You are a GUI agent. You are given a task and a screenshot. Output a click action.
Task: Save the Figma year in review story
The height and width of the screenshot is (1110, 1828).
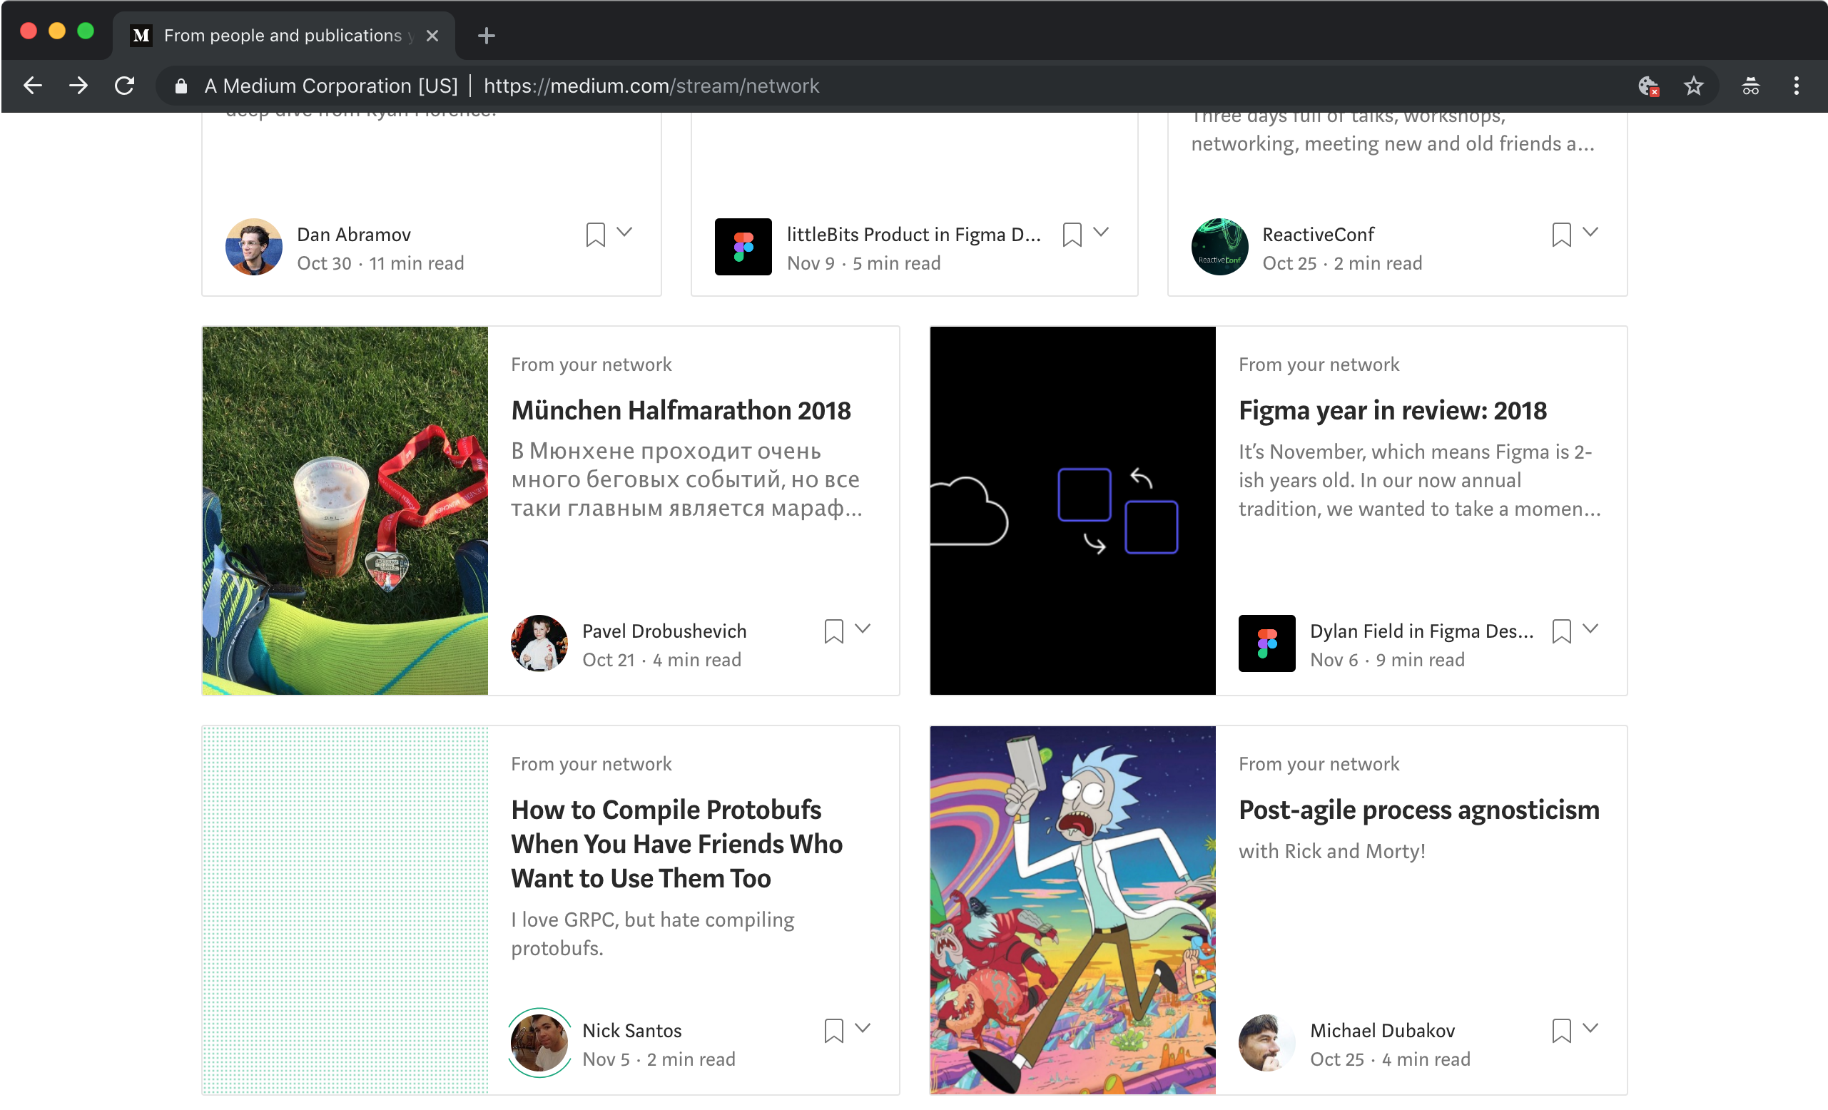tap(1561, 631)
